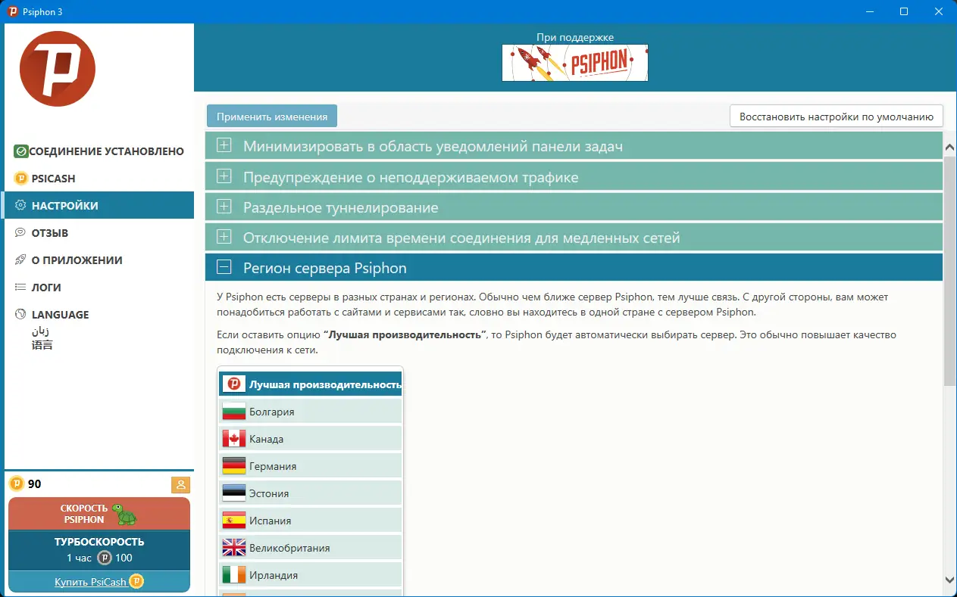
Task: Open the О ПРИЛОЖЕНИИ tab
Action: point(99,260)
